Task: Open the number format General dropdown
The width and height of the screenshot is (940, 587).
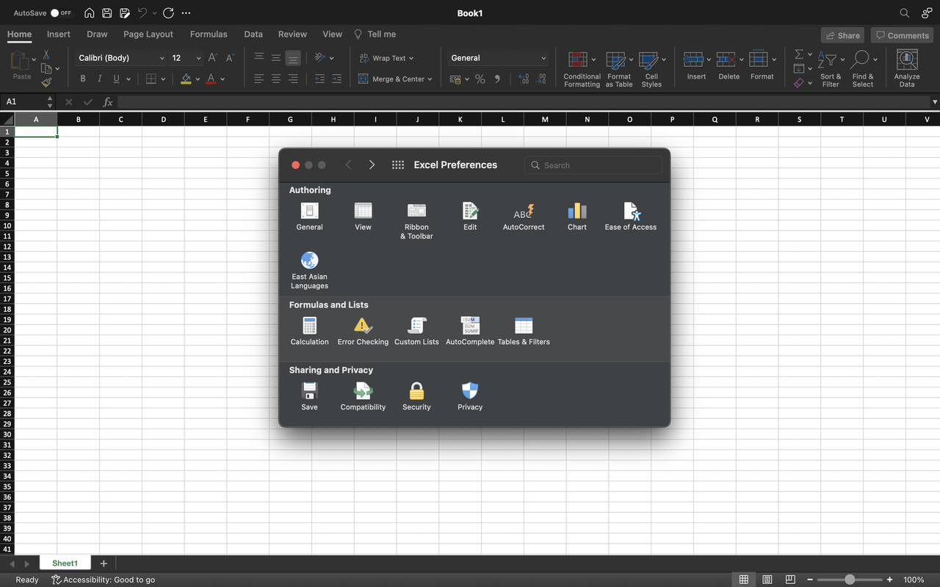Action: pos(543,58)
